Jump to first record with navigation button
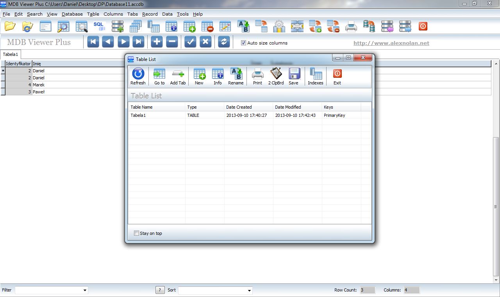This screenshot has width=500, height=297. point(93,42)
